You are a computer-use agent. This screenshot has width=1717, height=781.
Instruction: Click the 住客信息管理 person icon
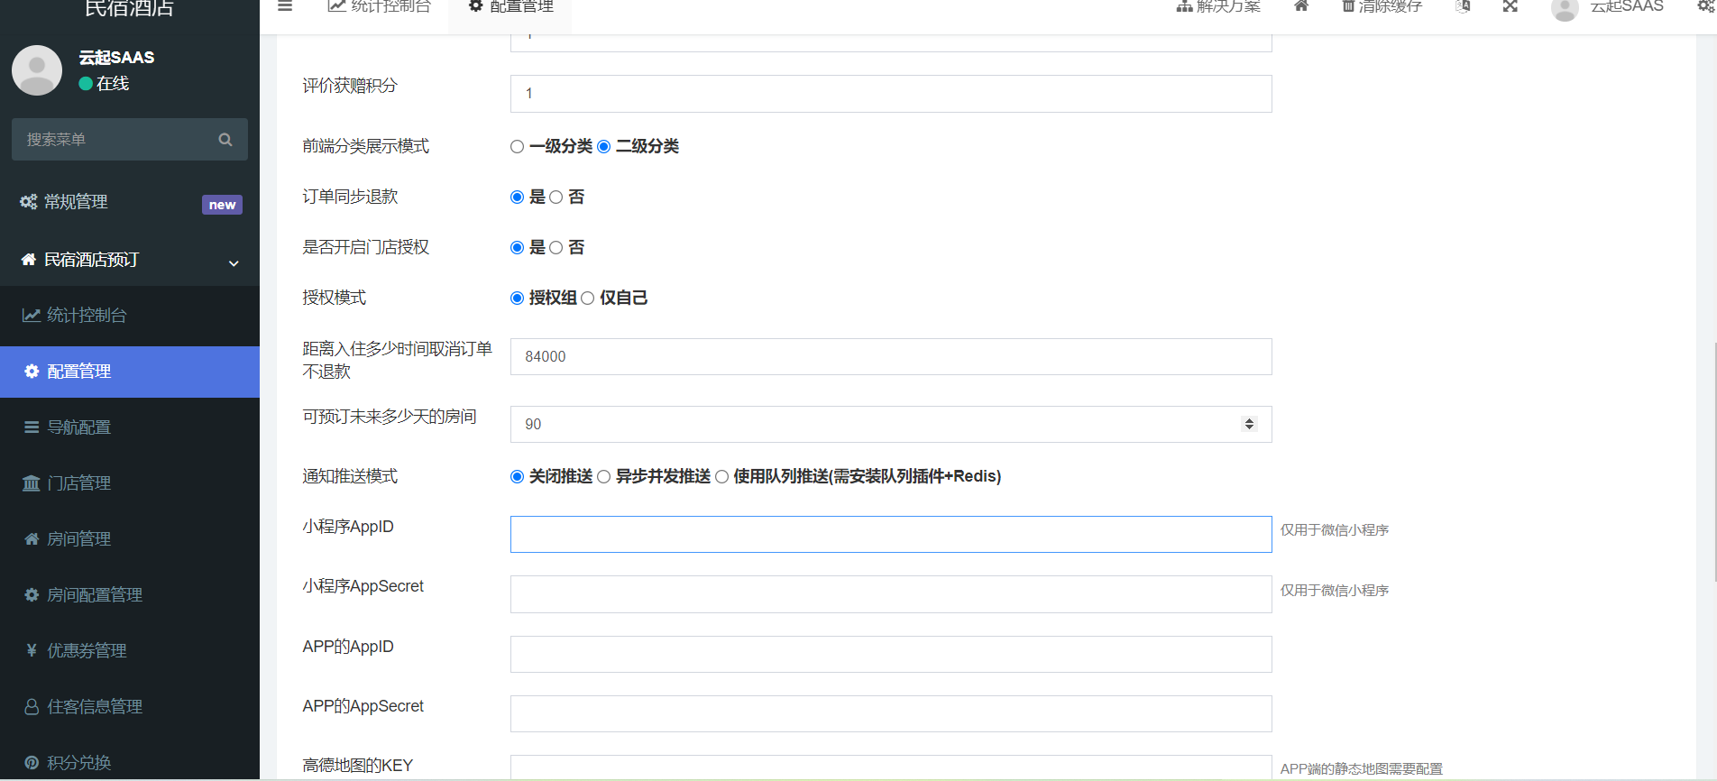click(32, 707)
